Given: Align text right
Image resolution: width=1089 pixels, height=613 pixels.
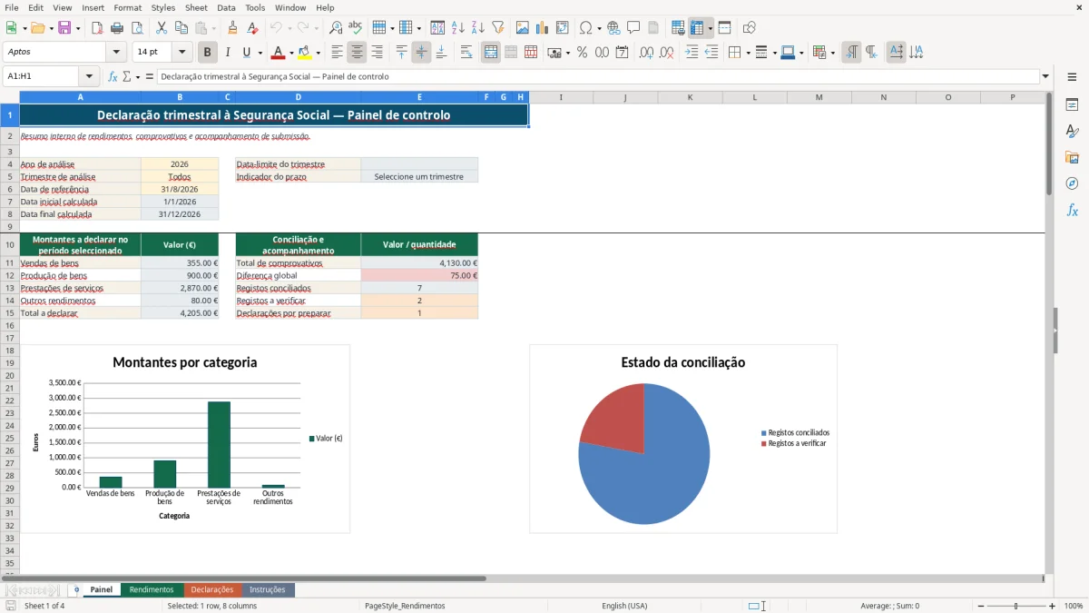Looking at the screenshot, I should [x=378, y=53].
